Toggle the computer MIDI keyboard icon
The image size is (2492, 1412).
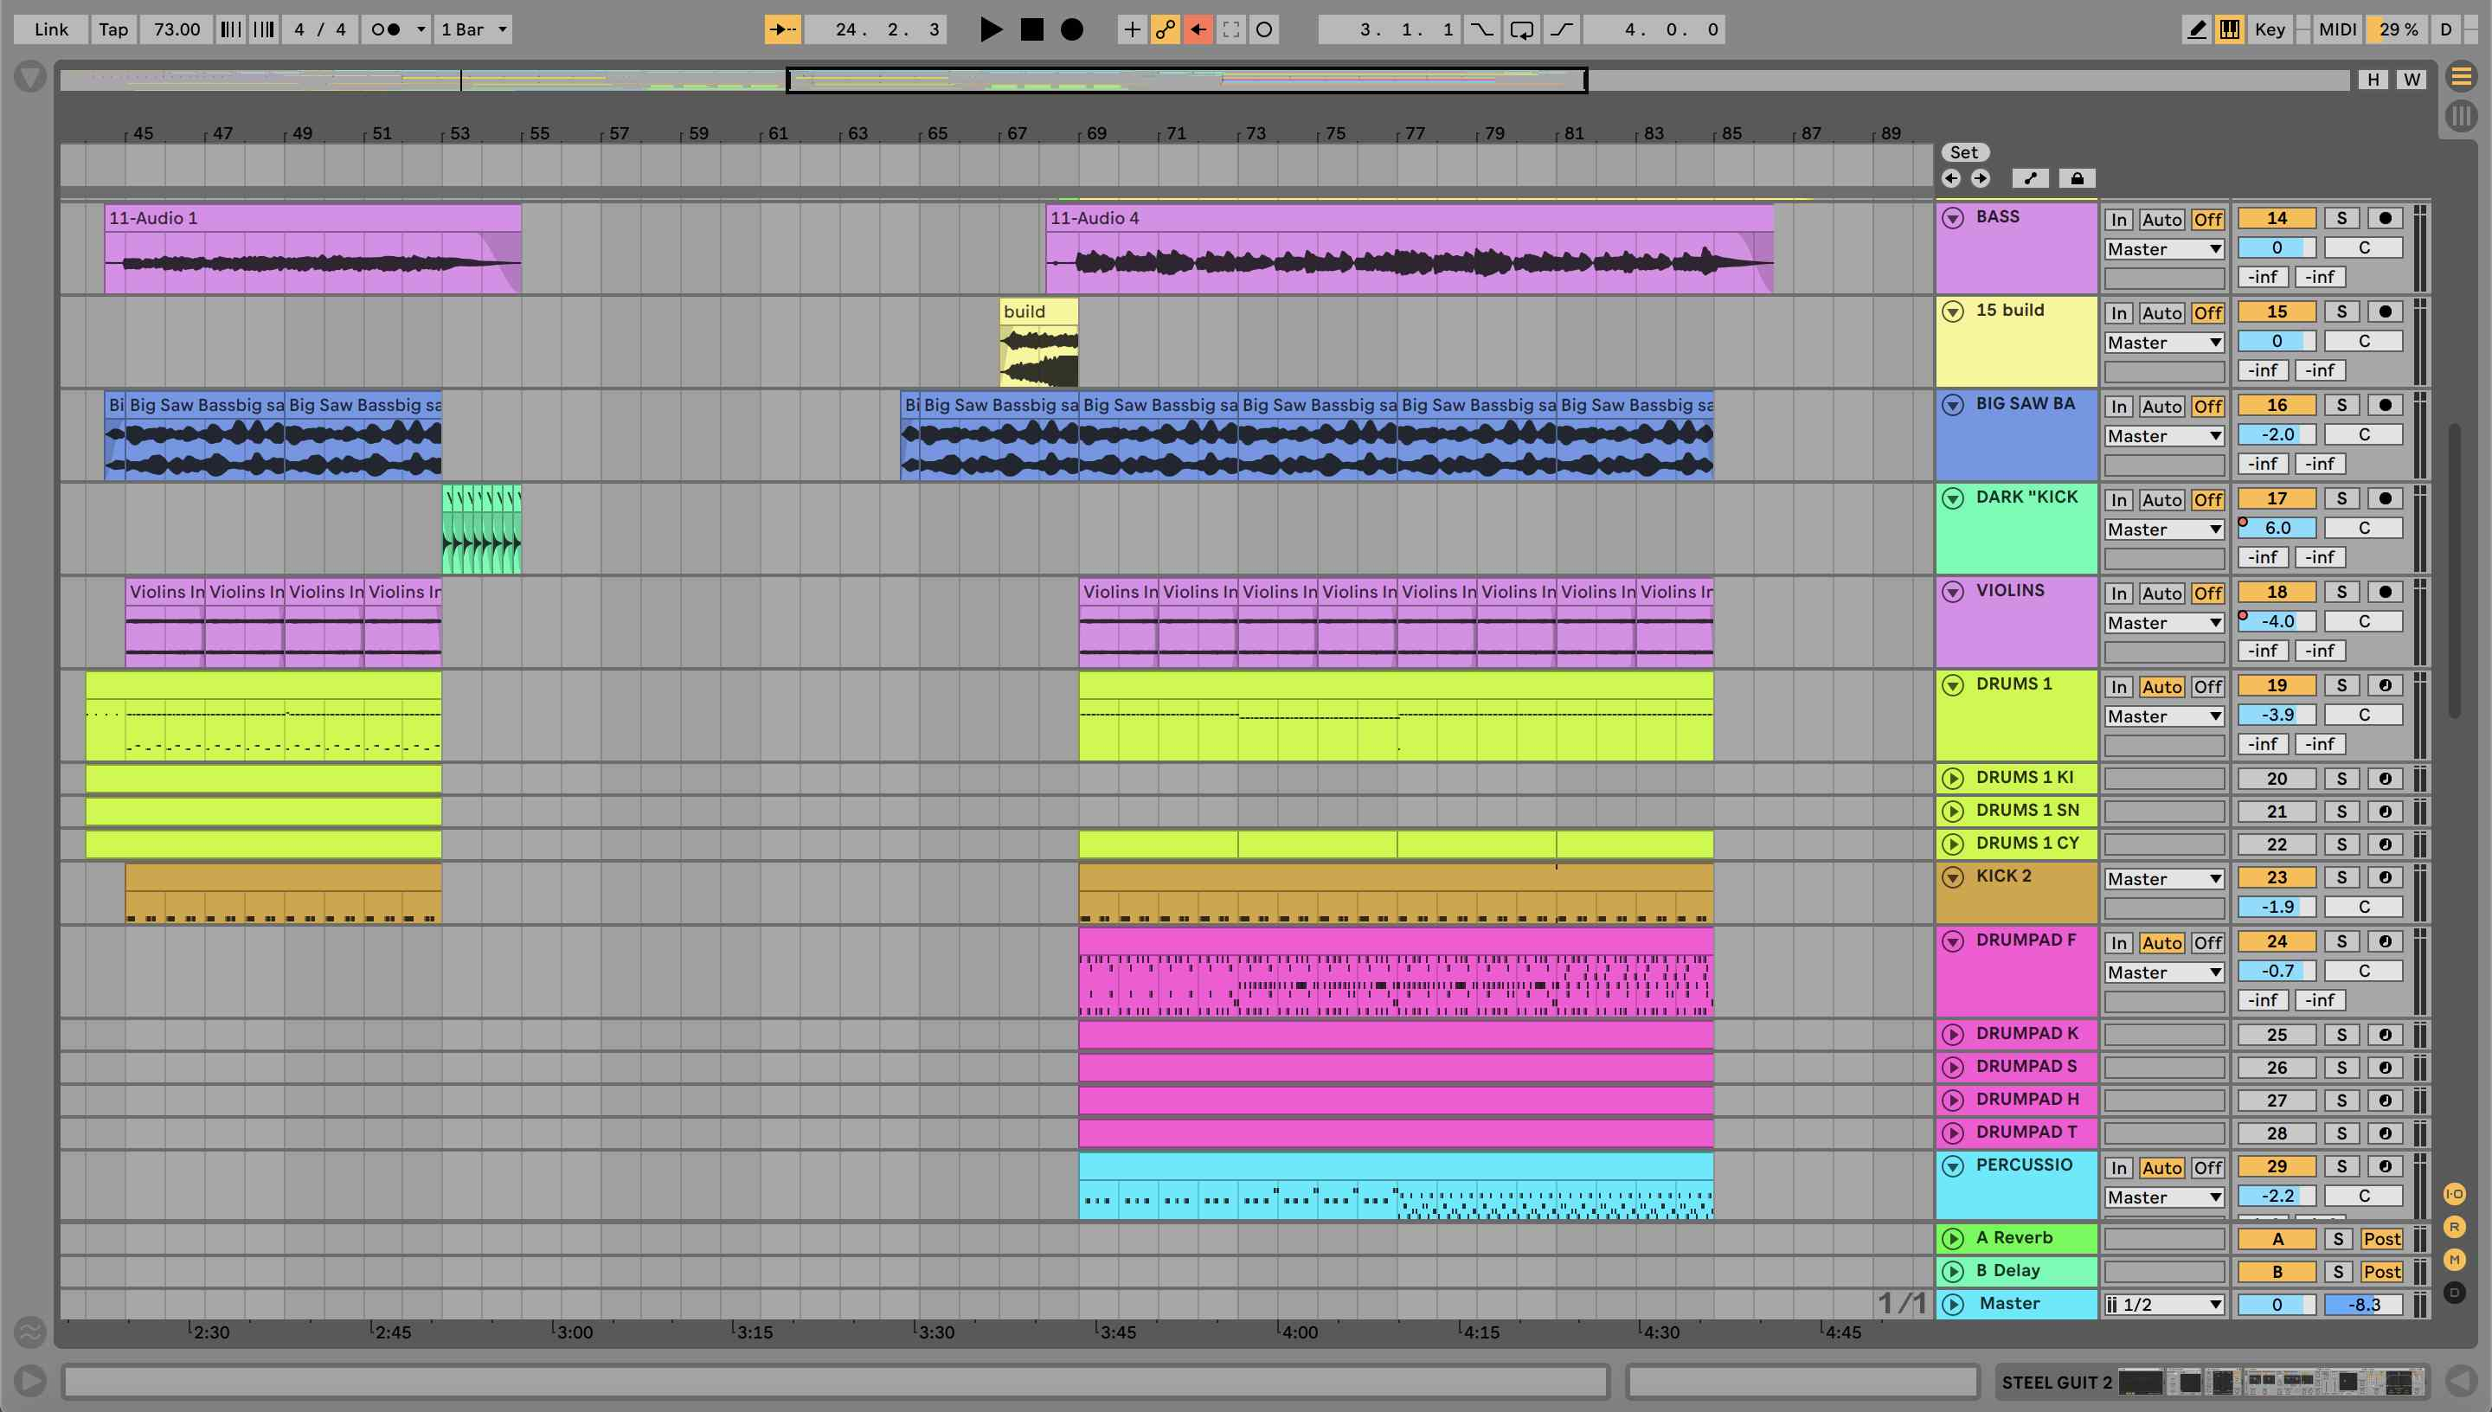(x=2229, y=29)
